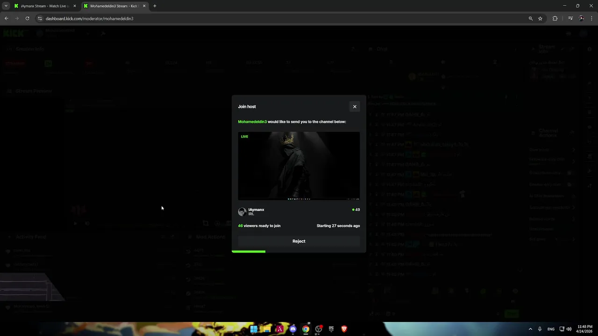
Task: Click the iAymanx channel name
Action: 256,210
